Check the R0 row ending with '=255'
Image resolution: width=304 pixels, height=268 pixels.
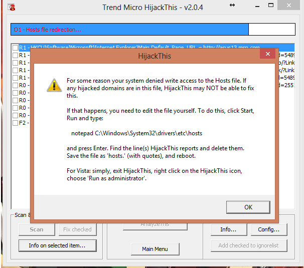15,85
